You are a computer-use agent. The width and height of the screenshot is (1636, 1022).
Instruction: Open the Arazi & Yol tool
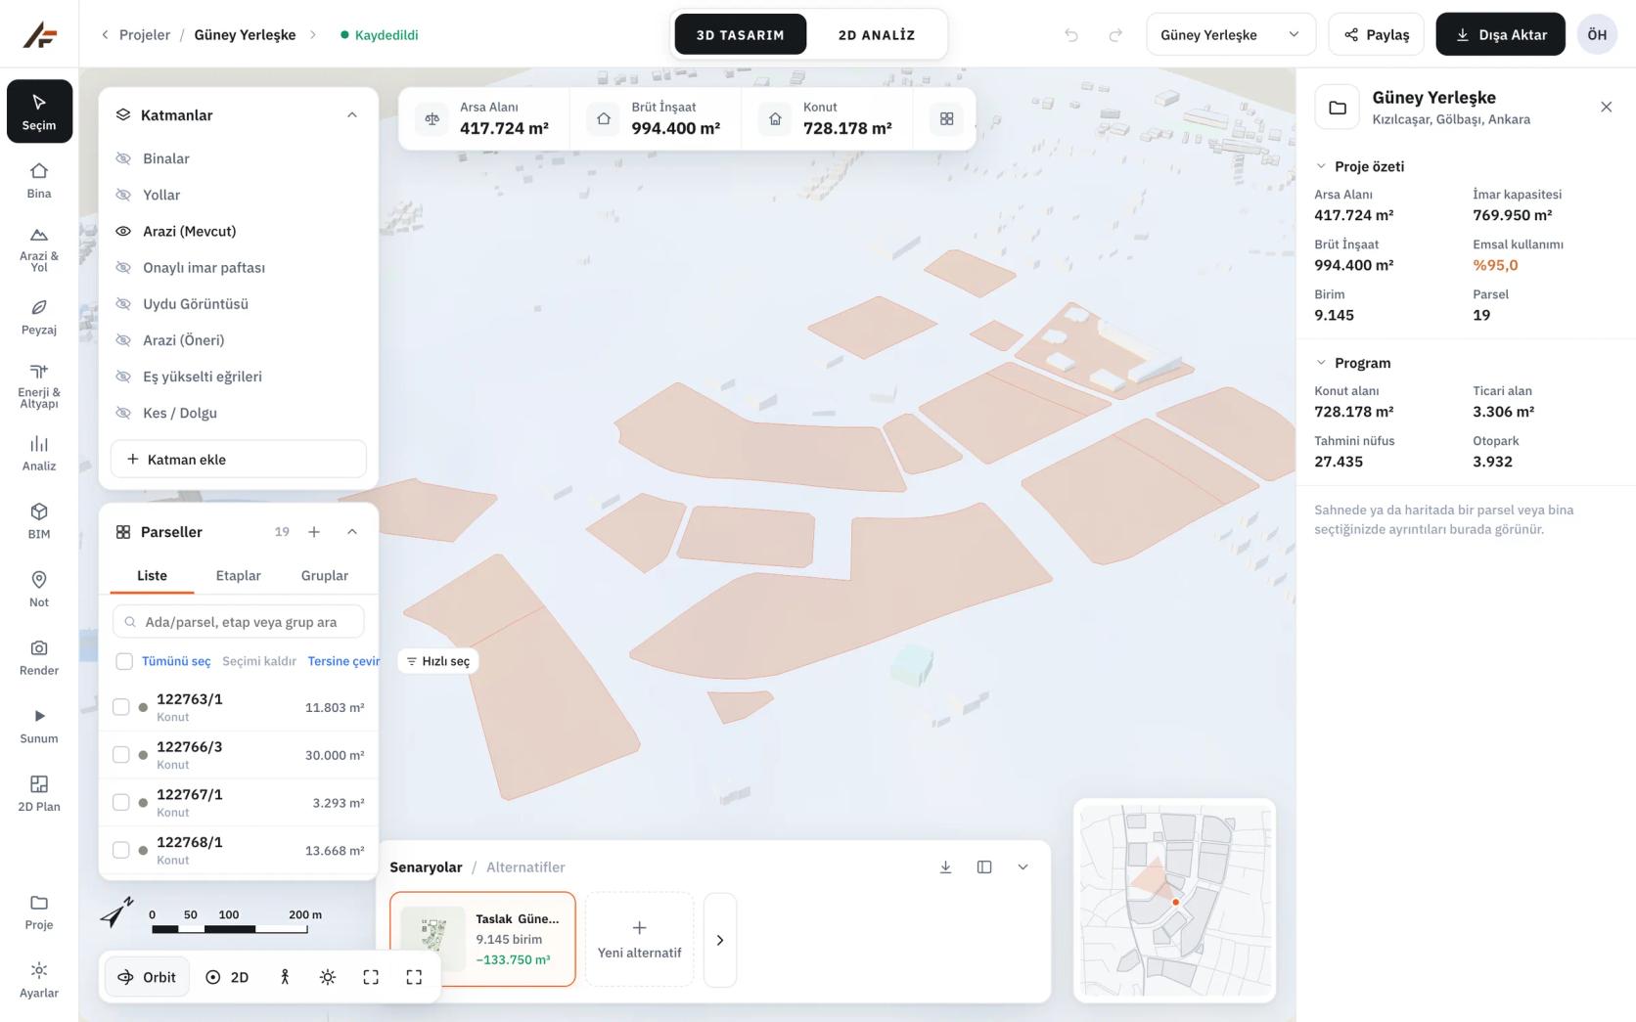click(39, 248)
